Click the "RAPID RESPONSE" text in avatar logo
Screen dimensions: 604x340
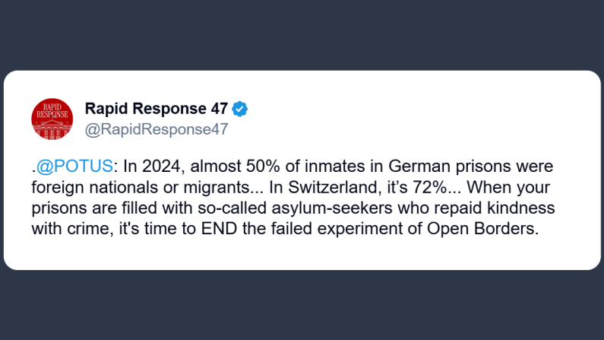click(52, 110)
